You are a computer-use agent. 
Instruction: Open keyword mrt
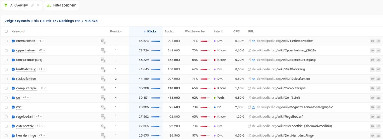tap(19, 107)
